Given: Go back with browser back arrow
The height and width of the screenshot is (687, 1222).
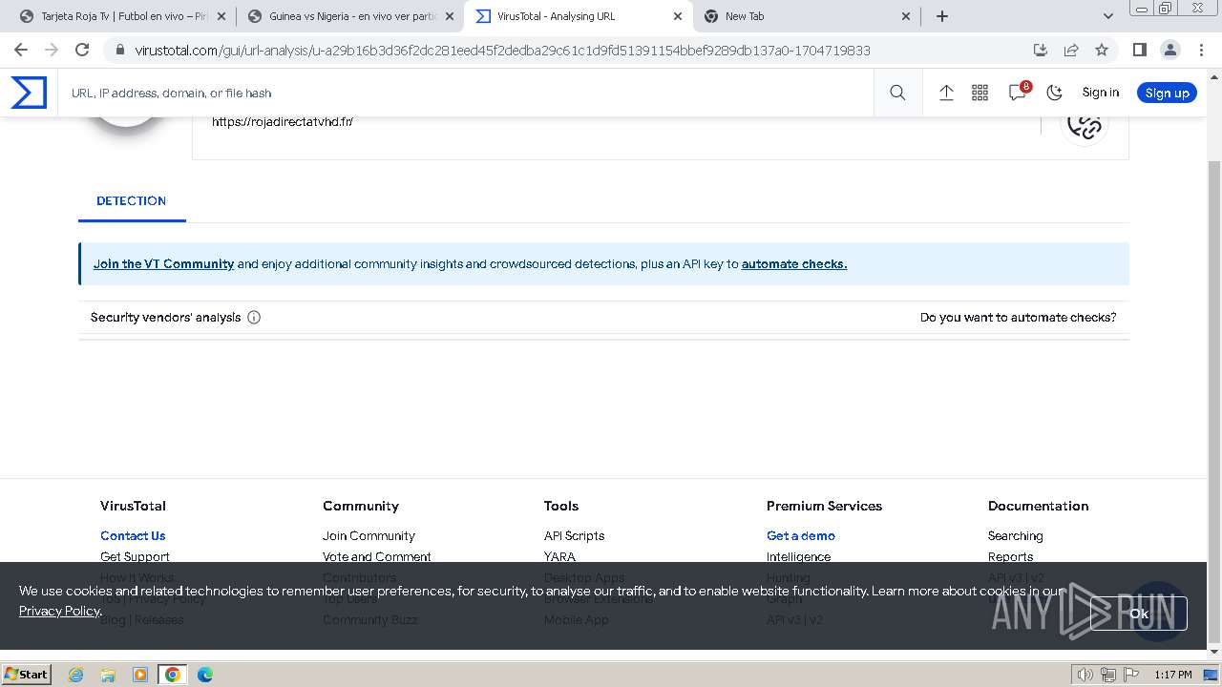Looking at the screenshot, I should pyautogui.click(x=21, y=51).
